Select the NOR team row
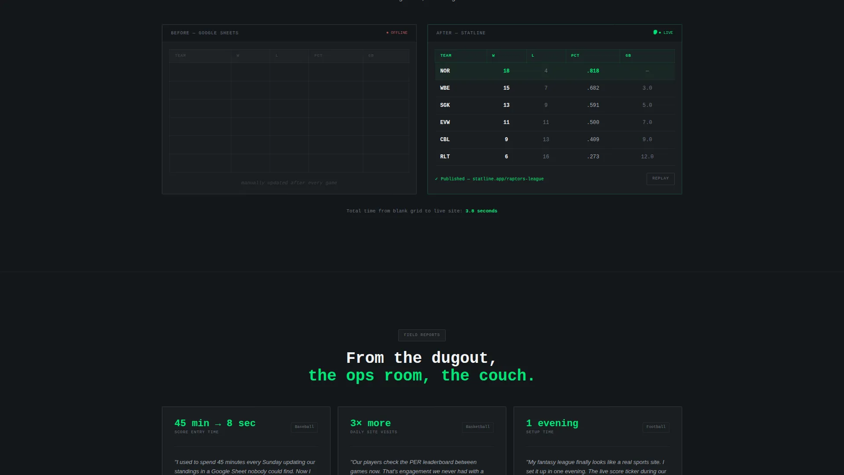The image size is (844, 475). pyautogui.click(x=555, y=71)
